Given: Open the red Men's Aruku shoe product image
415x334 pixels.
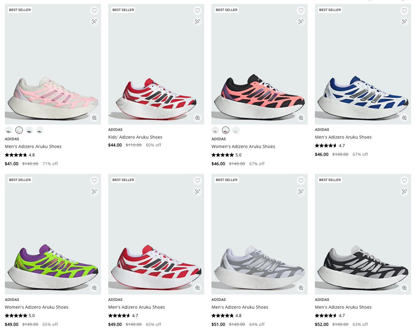Looking at the screenshot, I should pos(156,234).
